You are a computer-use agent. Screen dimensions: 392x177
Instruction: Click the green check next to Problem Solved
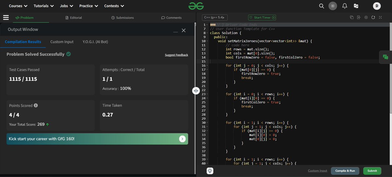(x=68, y=54)
